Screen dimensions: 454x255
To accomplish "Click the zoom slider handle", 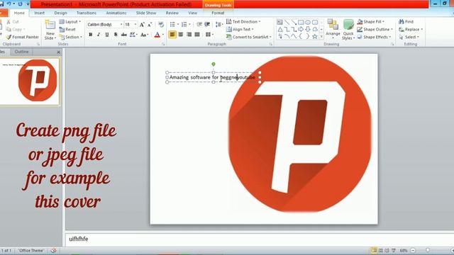I will tap(428, 250).
